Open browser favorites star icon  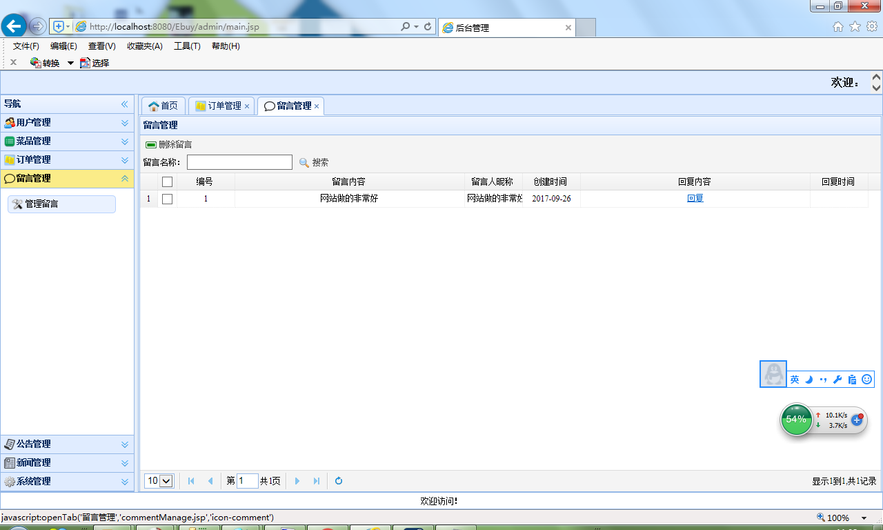click(x=855, y=27)
